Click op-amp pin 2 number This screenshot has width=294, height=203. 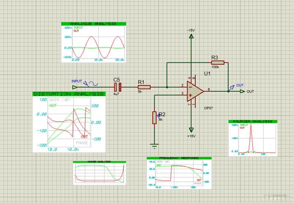(x=182, y=85)
